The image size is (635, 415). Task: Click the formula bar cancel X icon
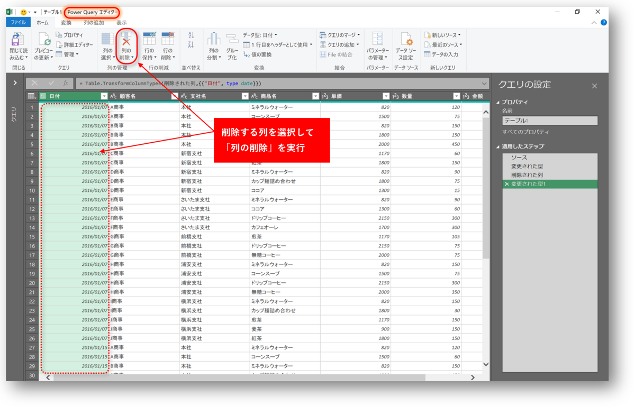coord(35,83)
